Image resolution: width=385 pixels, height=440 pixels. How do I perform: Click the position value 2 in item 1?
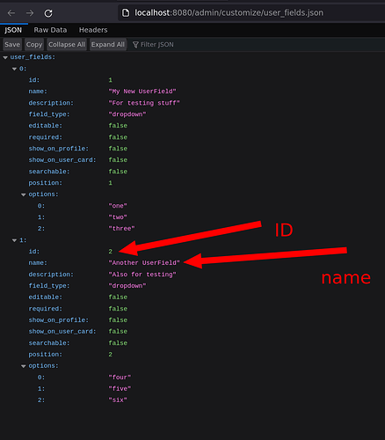[111, 355]
